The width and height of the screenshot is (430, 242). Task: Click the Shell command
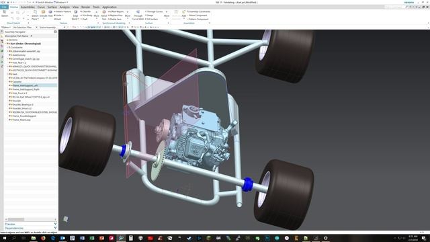click(58, 19)
